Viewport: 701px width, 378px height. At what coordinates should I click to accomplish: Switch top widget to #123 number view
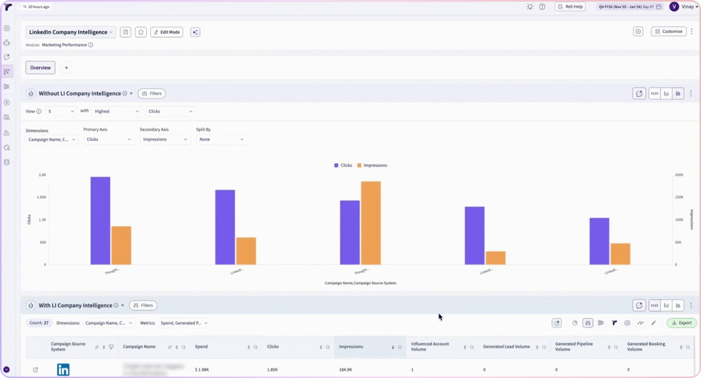click(654, 93)
